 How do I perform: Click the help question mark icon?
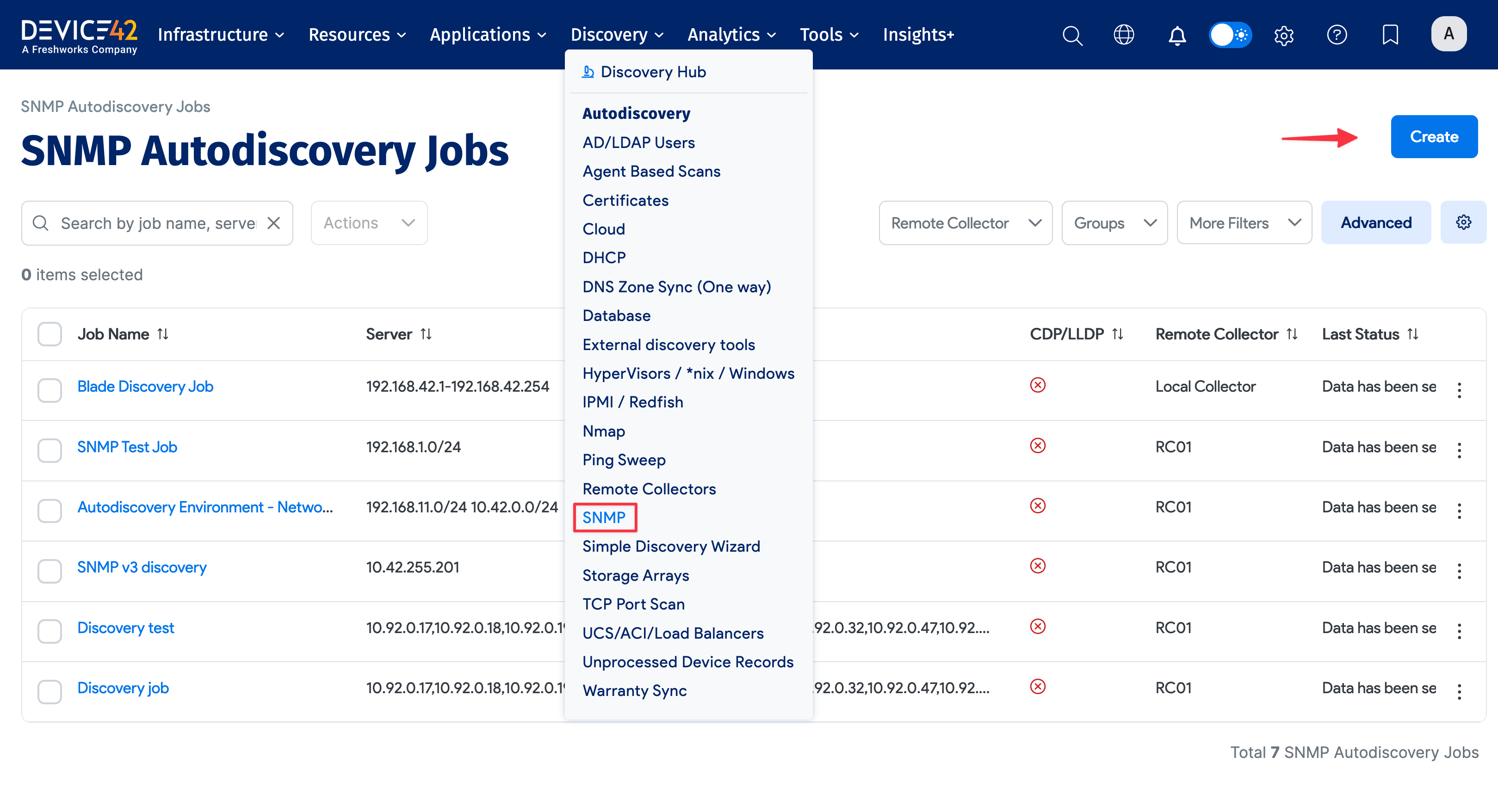[1337, 35]
